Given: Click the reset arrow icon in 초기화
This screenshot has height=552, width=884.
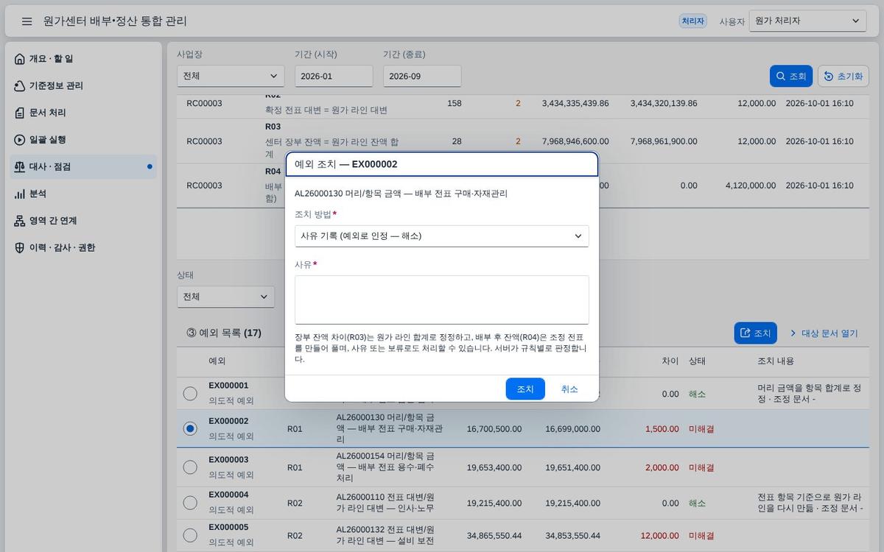Looking at the screenshot, I should coord(829,76).
